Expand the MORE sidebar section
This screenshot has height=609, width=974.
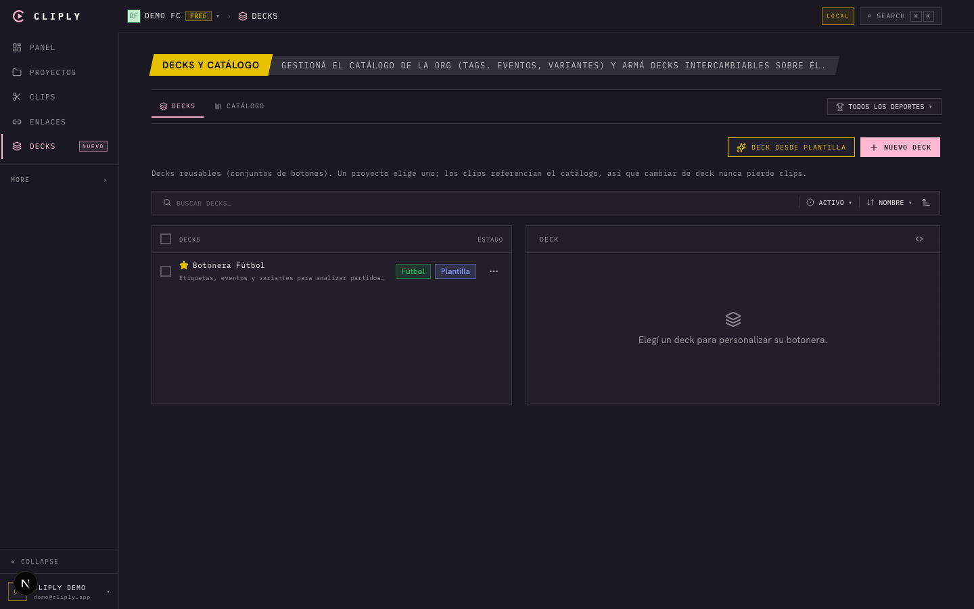pyautogui.click(x=60, y=180)
